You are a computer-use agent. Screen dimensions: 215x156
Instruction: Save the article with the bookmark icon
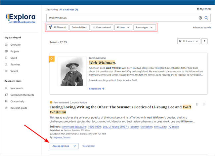click(197, 104)
